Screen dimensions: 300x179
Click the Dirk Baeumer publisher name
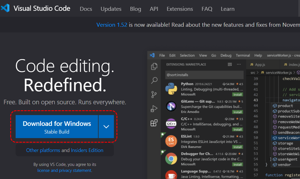[x=191, y=147]
